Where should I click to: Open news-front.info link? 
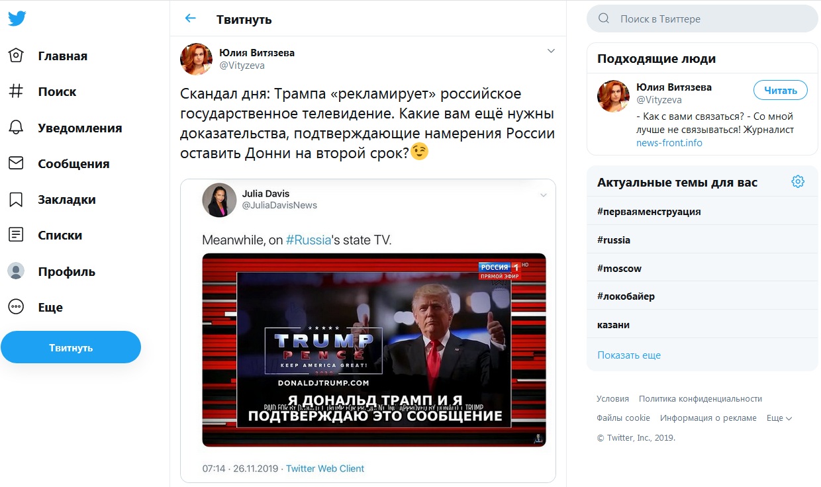pos(669,143)
